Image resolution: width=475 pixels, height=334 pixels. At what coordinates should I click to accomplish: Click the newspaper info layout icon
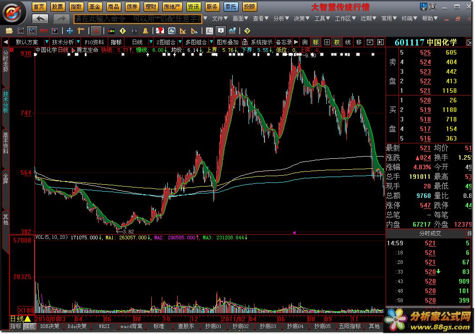pos(210,30)
